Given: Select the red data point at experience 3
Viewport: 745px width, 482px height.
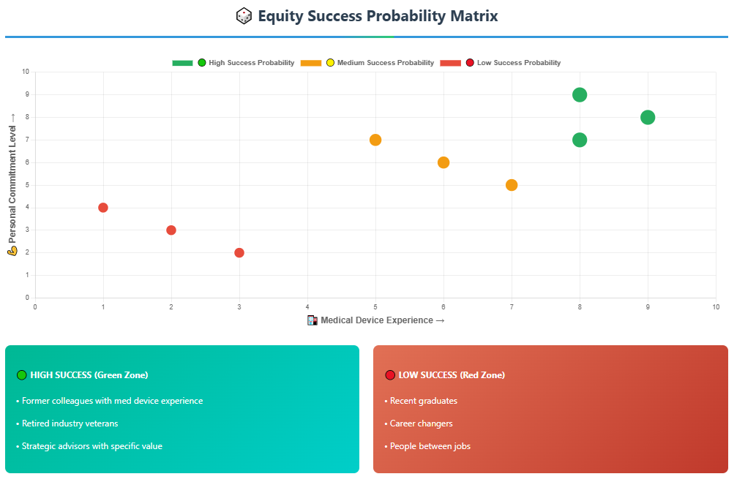Looking at the screenshot, I should [239, 252].
